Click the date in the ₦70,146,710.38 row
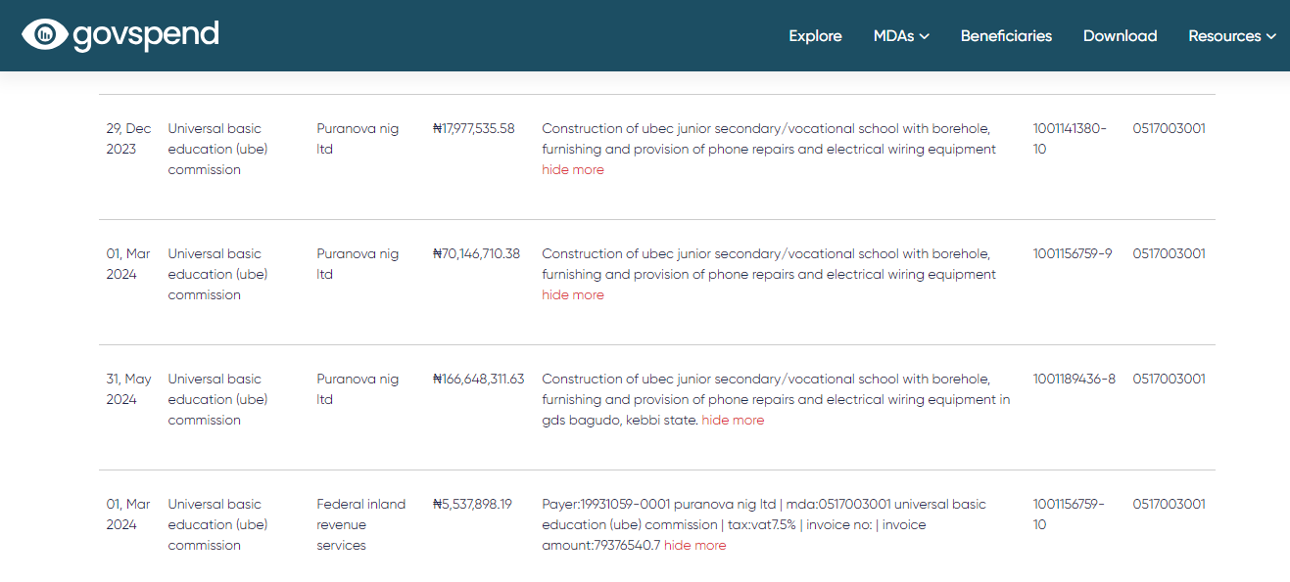The height and width of the screenshot is (582, 1290). pyautogui.click(x=128, y=264)
